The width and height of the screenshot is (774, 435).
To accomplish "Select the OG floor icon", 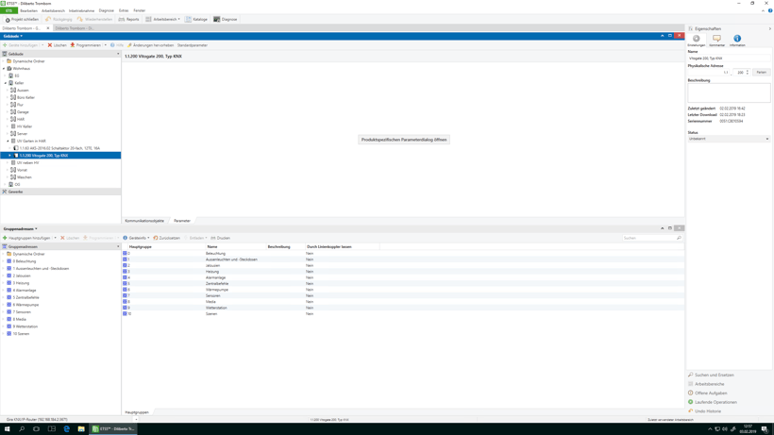I will 11,184.
